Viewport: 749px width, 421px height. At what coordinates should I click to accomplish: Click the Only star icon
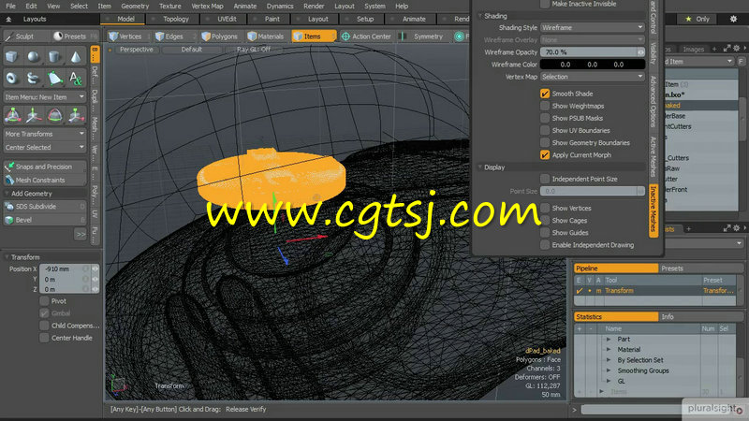688,19
